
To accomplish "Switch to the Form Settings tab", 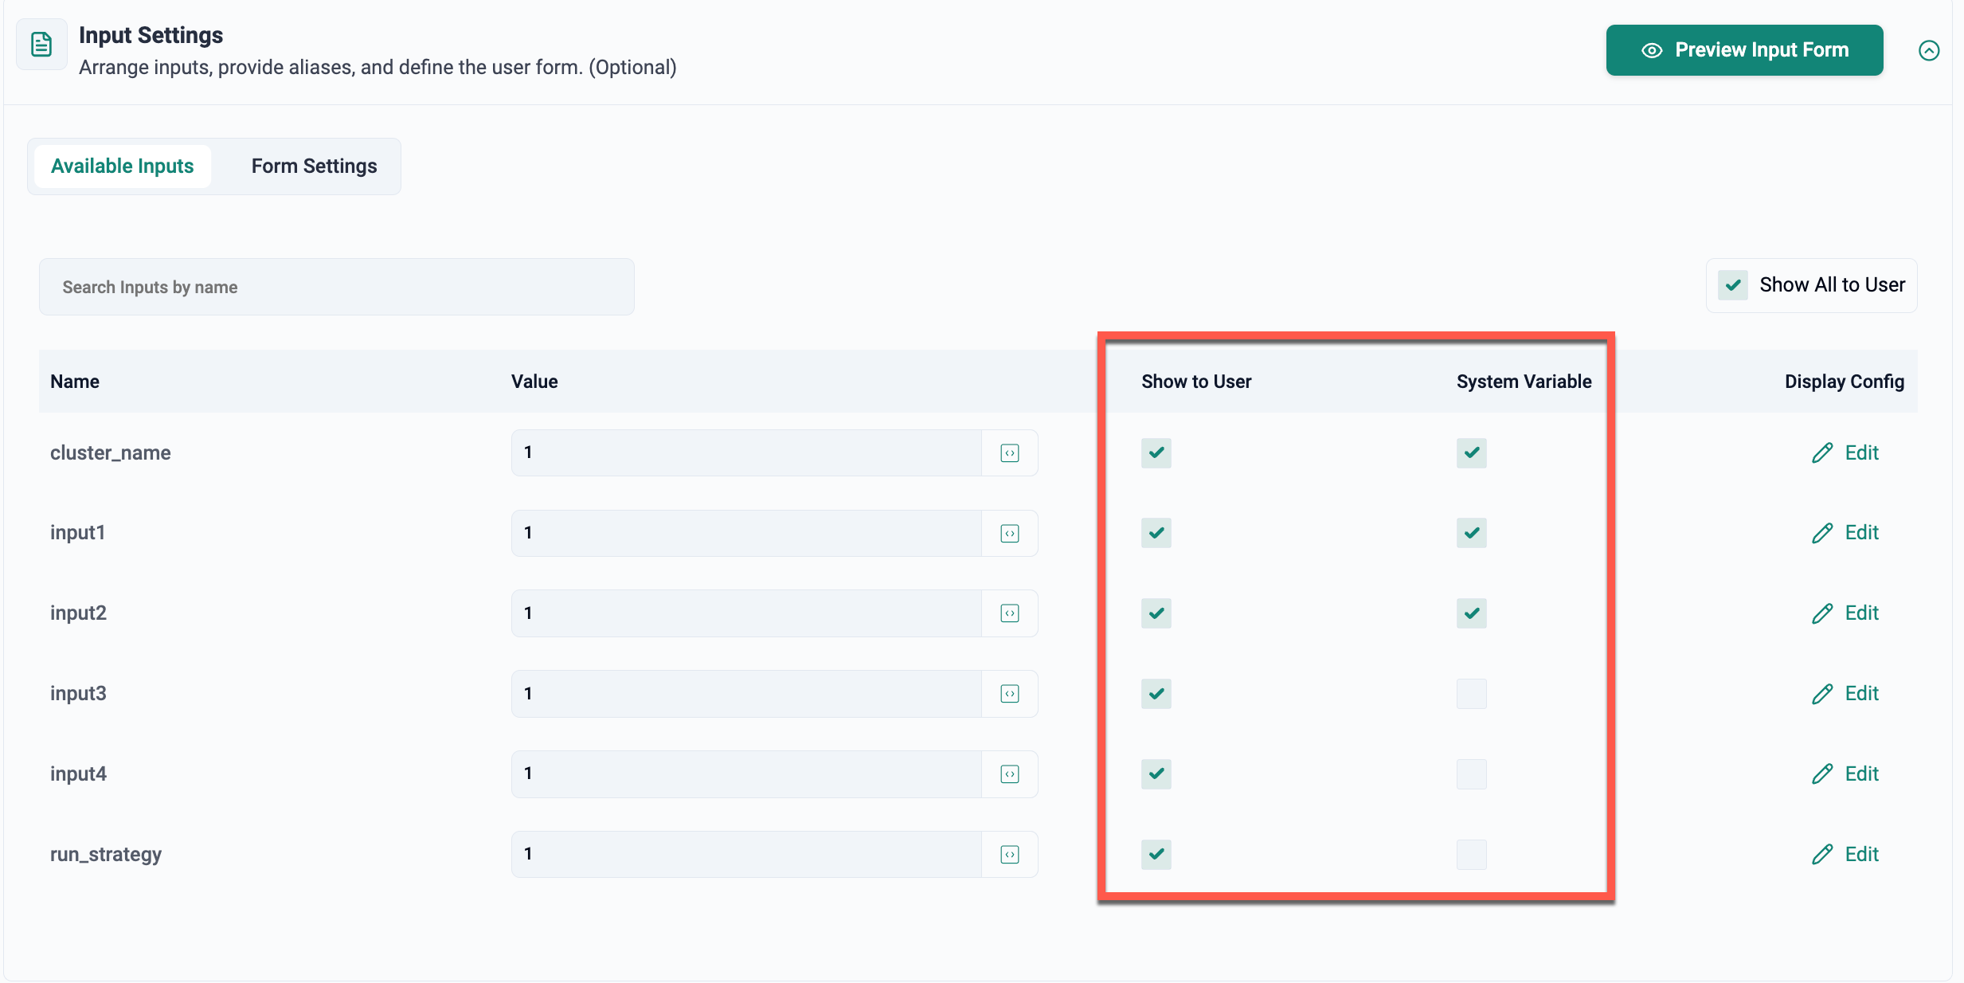I will (x=314, y=166).
